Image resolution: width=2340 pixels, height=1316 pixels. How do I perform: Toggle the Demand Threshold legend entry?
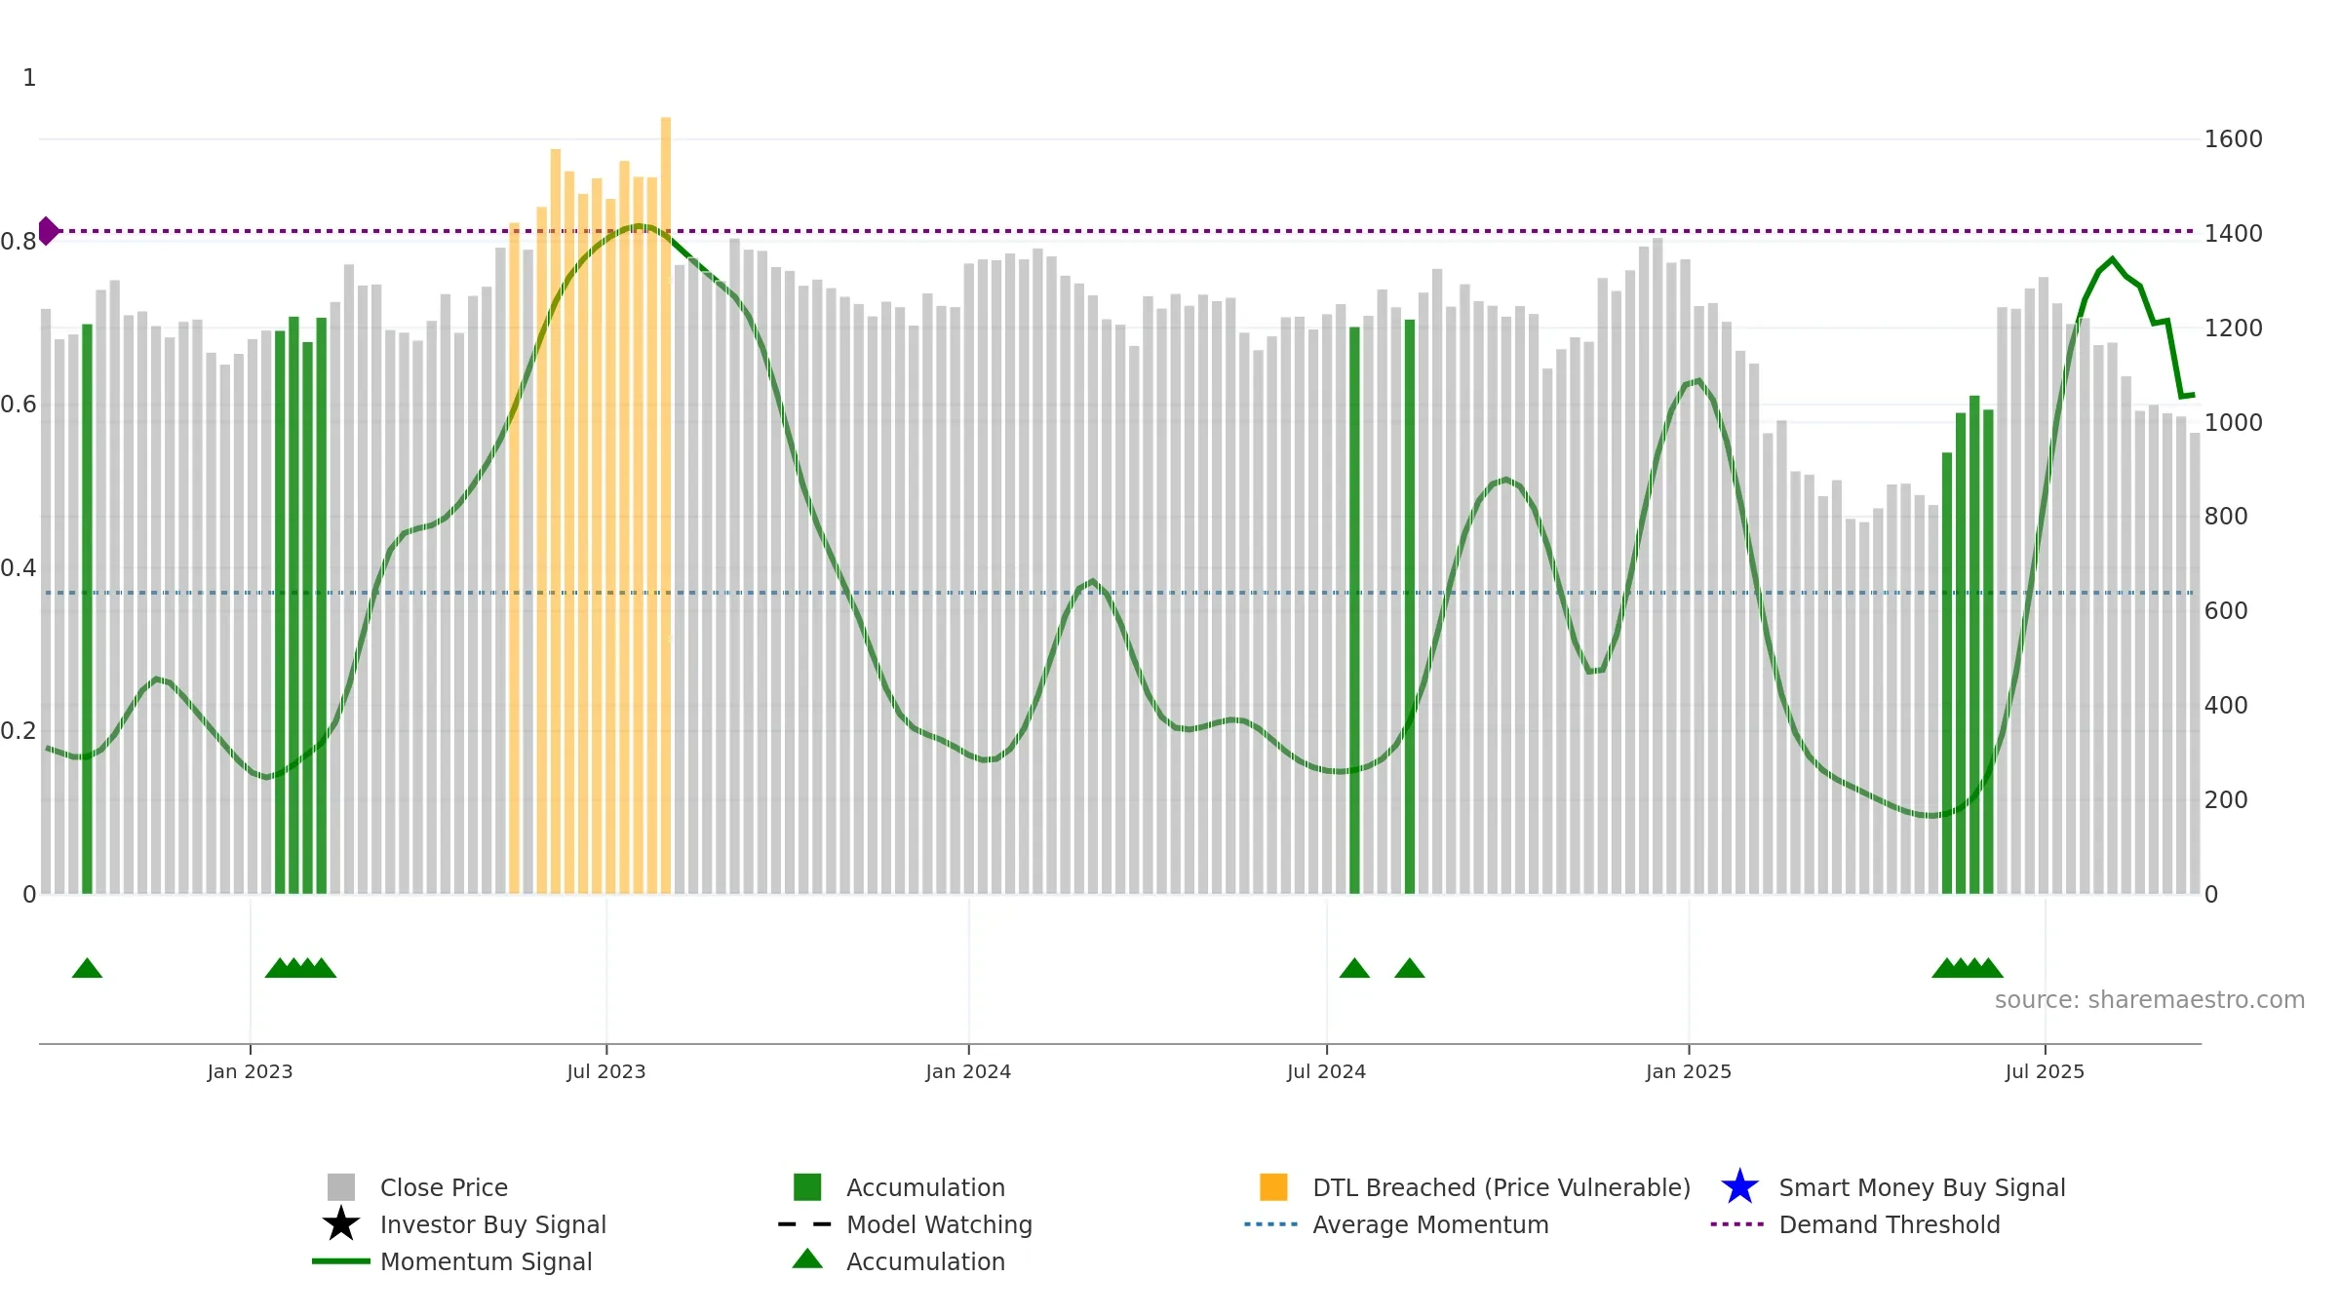click(1855, 1224)
